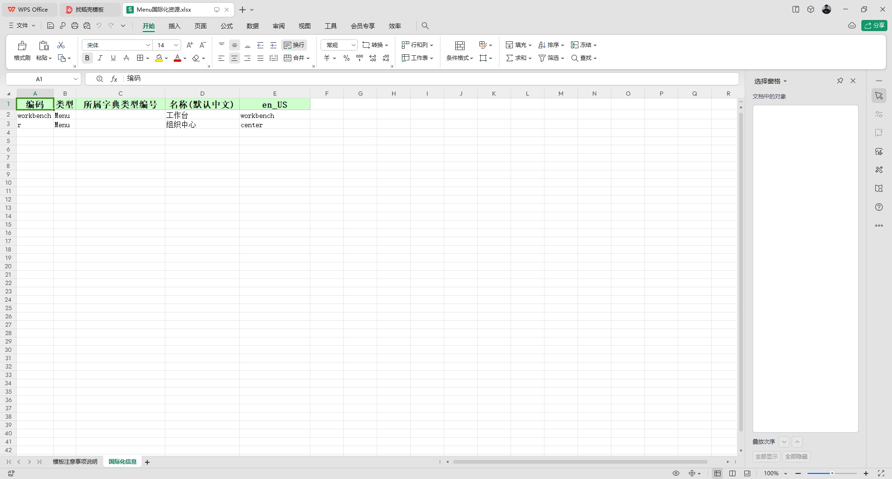The height and width of the screenshot is (479, 892).
Task: Switch to the 模板注意事项说明 sheet
Action: [x=74, y=461]
